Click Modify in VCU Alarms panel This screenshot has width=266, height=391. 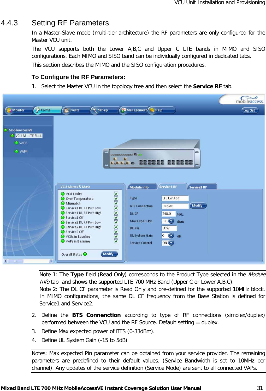click(x=109, y=254)
